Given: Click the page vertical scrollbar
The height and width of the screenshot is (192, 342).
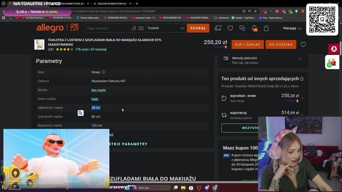Looking at the screenshot, I should [340, 49].
